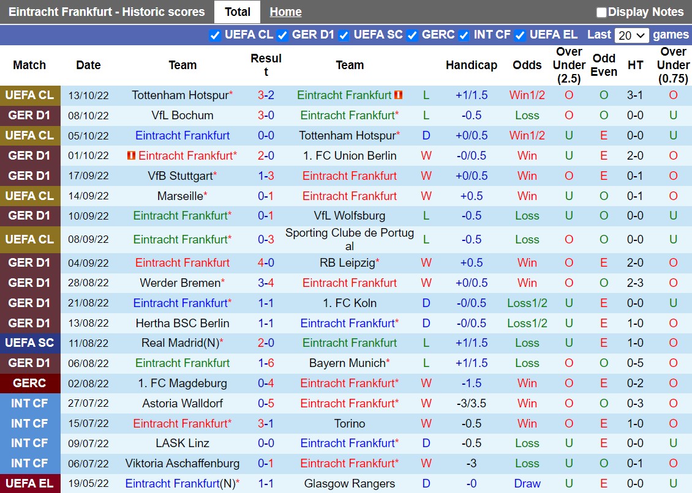692x493 pixels.
Task: Click Tottenham Hotspur in the 05/10/22 row
Action: (347, 135)
